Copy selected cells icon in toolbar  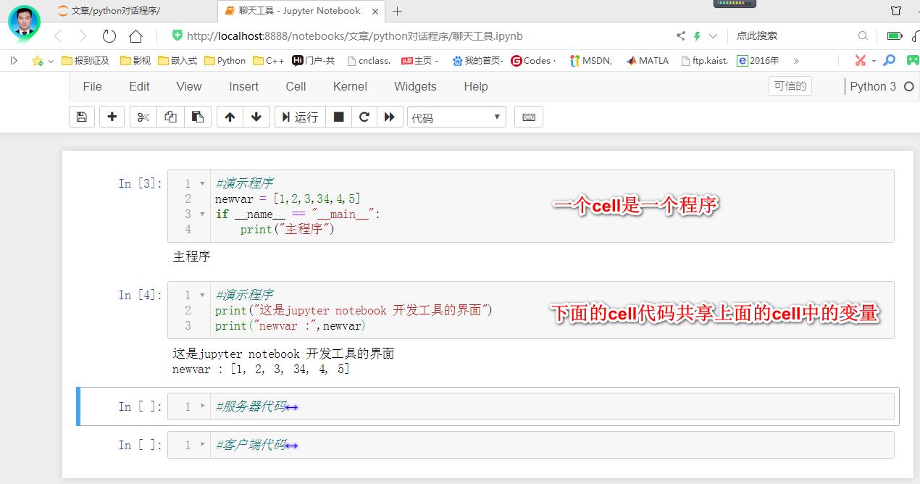pyautogui.click(x=170, y=117)
